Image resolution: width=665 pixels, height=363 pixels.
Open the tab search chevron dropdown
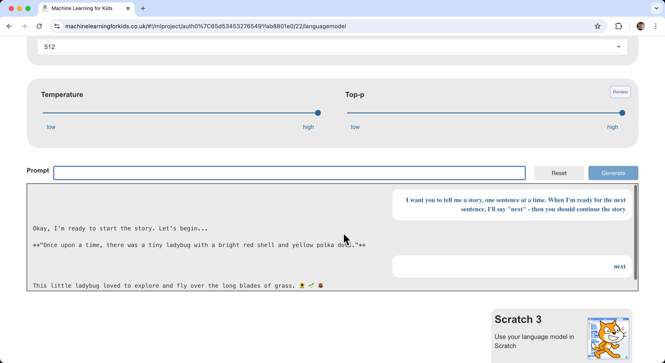coord(656,8)
